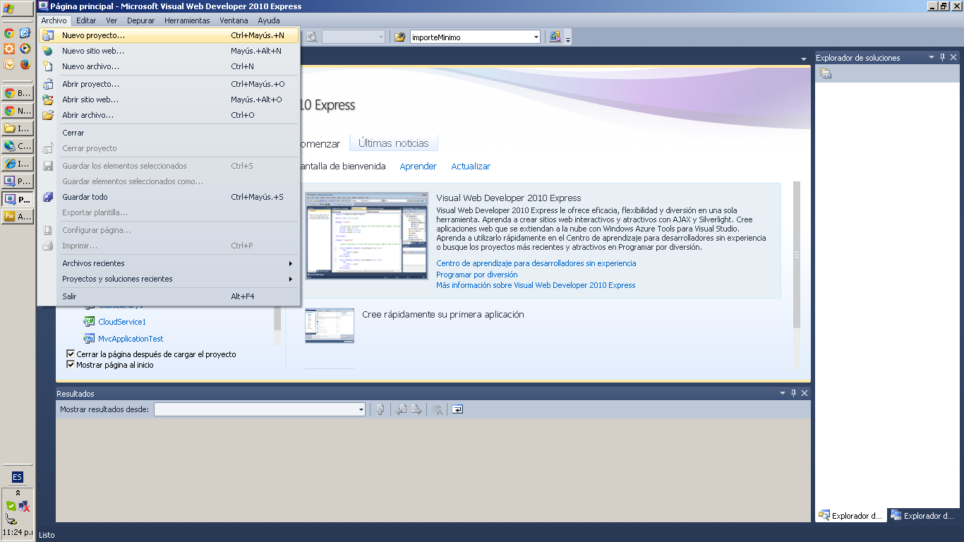
Task: Click the clear all icon in Resultados toolbar
Action: coord(438,409)
